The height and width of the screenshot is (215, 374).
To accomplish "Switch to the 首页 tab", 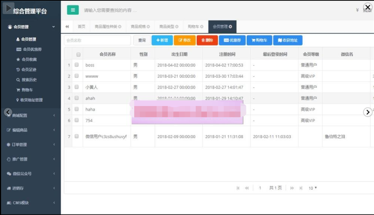I will [x=81, y=27].
